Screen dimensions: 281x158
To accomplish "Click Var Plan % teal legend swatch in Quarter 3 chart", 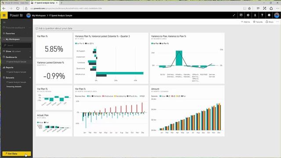I will (x=76, y=43).
